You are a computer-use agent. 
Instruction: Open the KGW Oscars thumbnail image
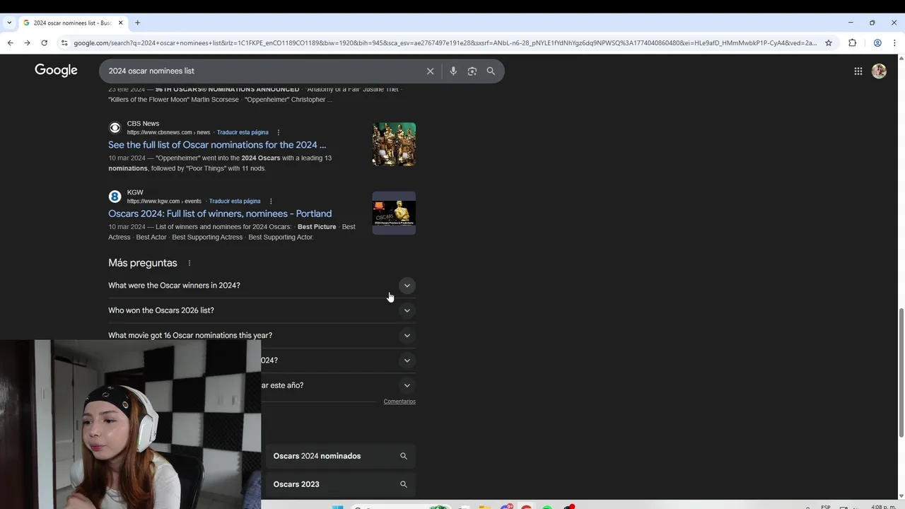click(394, 213)
